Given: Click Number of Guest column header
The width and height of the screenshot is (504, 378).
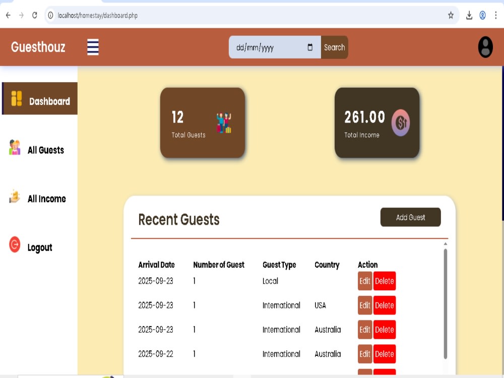Looking at the screenshot, I should pos(219,265).
